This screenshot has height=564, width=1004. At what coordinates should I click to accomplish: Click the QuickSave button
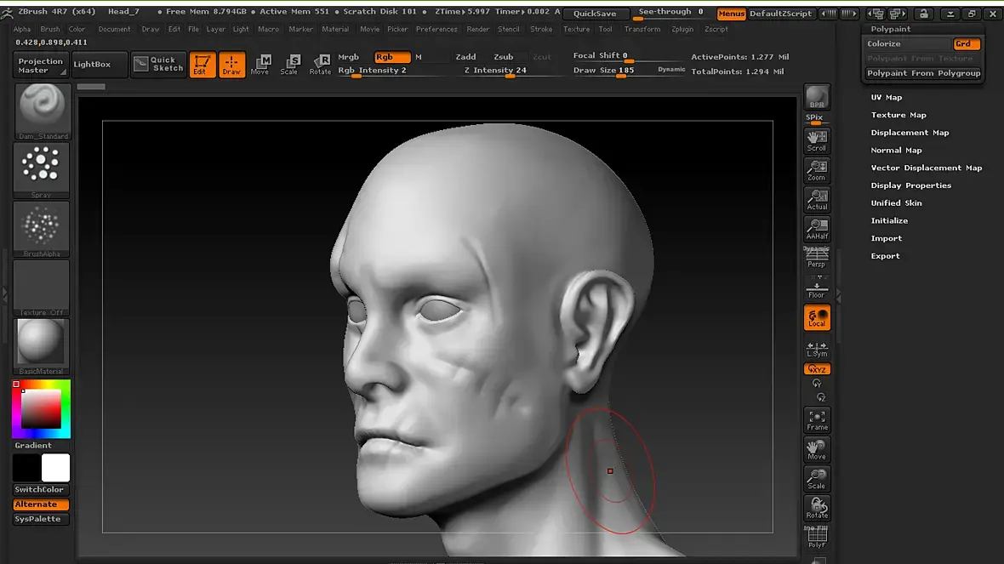(x=595, y=14)
